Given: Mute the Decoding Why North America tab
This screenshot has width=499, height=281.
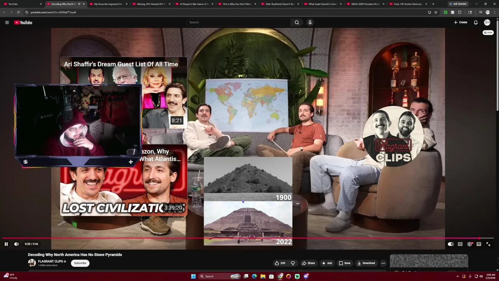Looking at the screenshot, I should point(79,4).
